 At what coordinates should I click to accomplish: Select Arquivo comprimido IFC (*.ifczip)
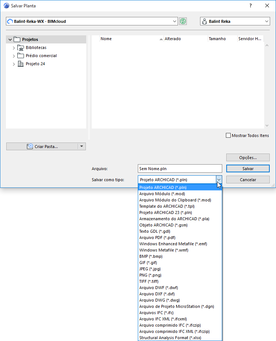(180, 325)
